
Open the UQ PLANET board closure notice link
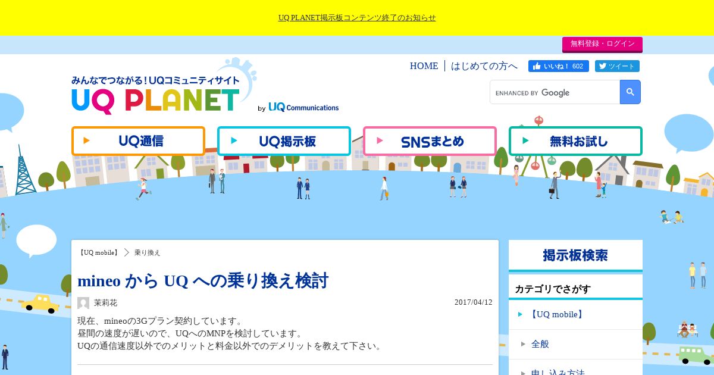tap(357, 18)
